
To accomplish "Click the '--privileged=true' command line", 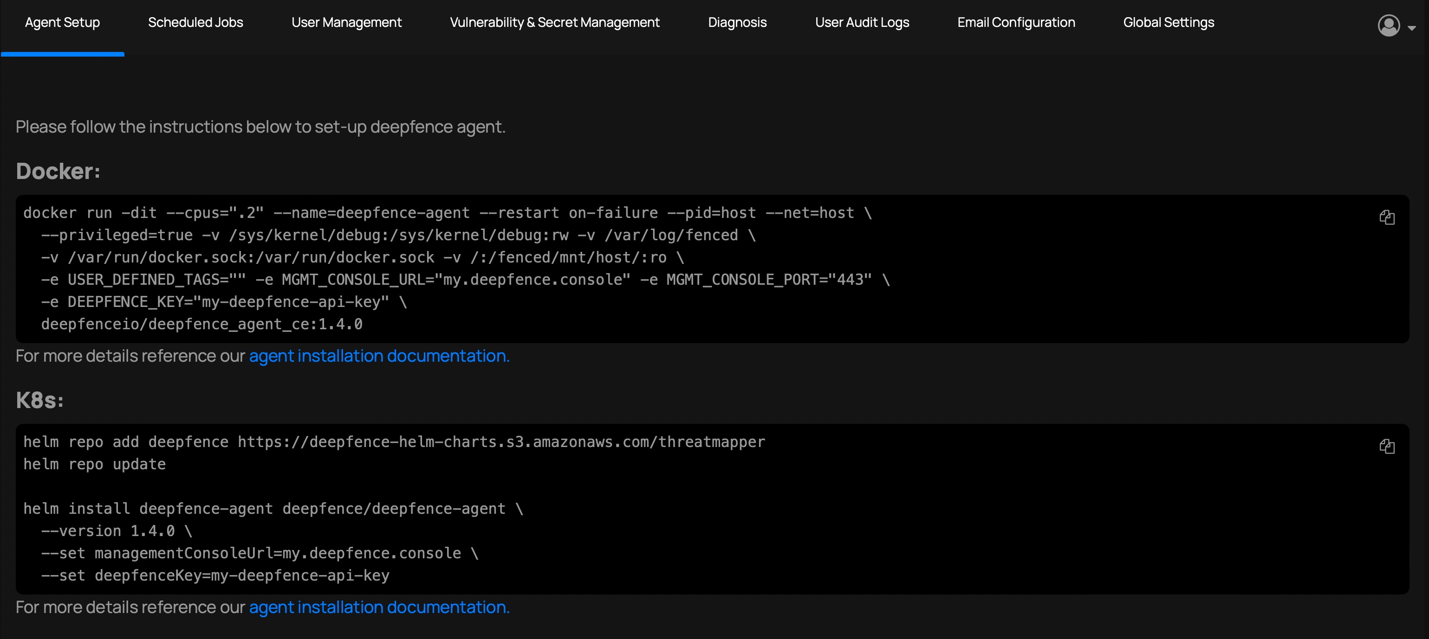I will point(398,236).
